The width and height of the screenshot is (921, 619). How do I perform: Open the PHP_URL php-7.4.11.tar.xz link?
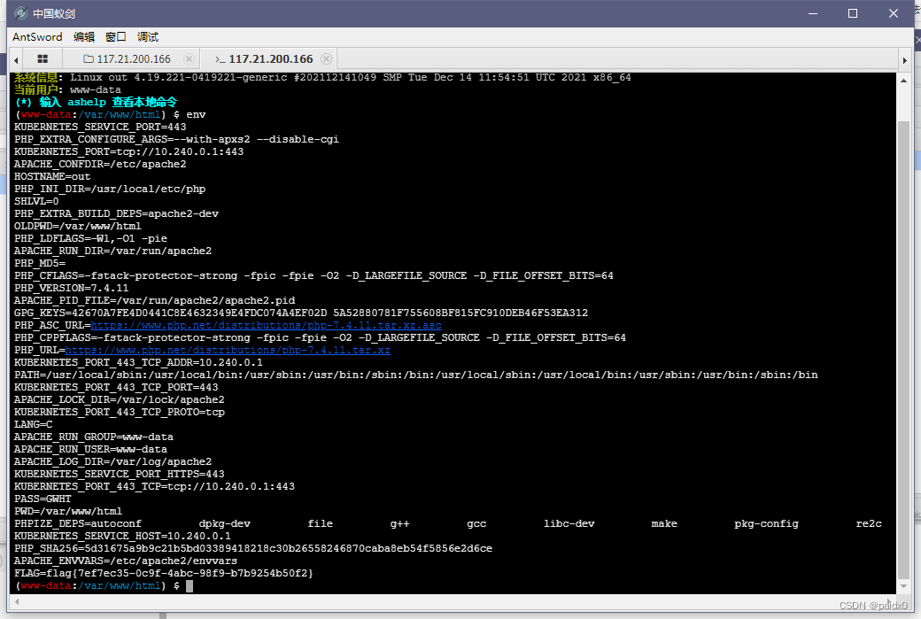point(228,350)
